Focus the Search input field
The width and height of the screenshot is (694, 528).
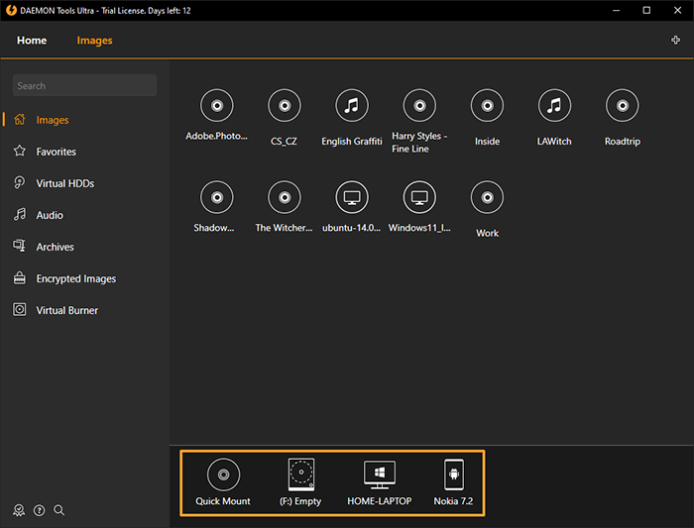[x=84, y=85]
